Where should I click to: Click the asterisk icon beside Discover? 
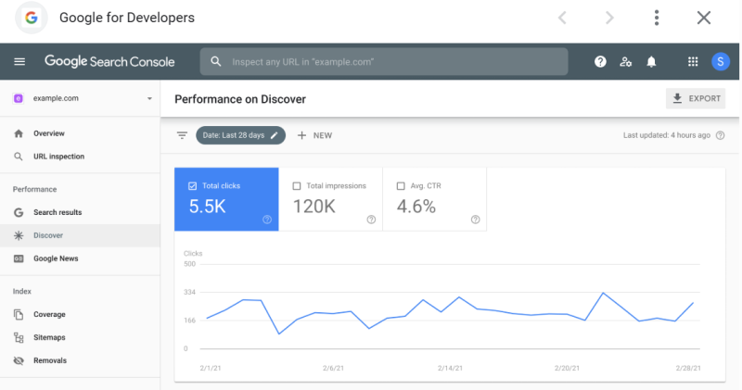click(19, 235)
